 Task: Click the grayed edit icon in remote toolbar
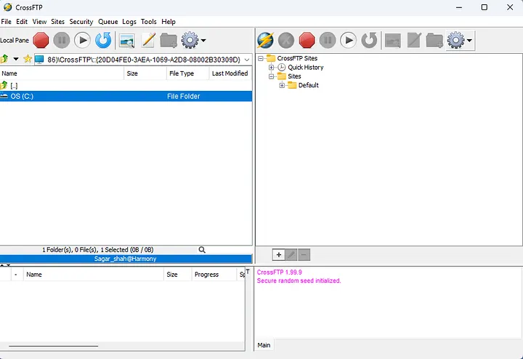[x=414, y=41]
